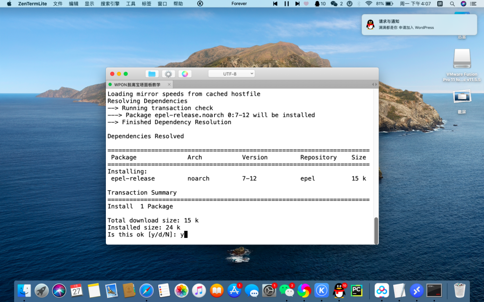
Task: Open the 工具 menu
Action: coord(130,4)
